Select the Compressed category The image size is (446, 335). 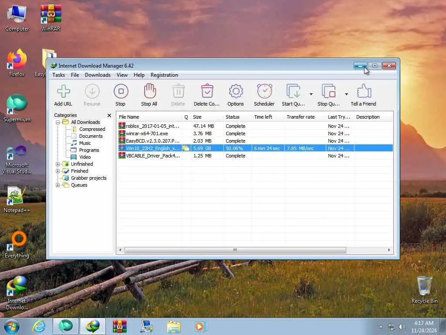[92, 129]
